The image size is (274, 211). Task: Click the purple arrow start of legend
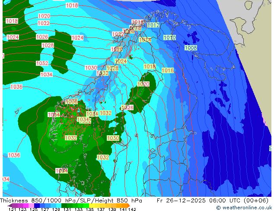point(10,205)
